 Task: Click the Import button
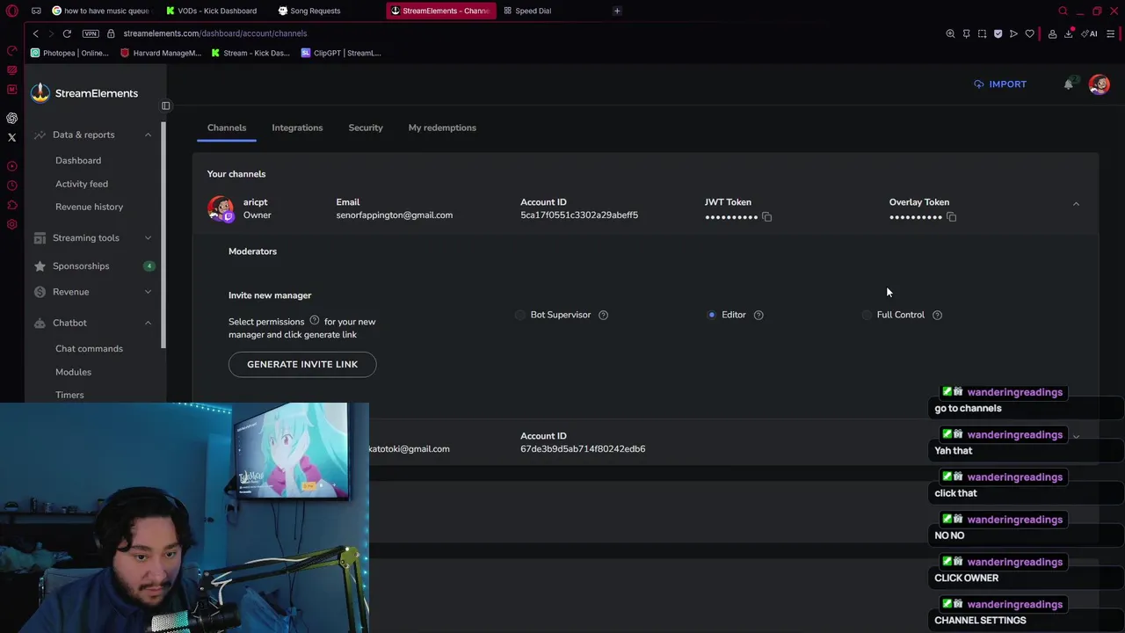[x=1000, y=84]
